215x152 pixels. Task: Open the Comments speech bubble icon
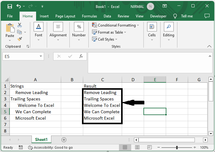tap(207, 16)
